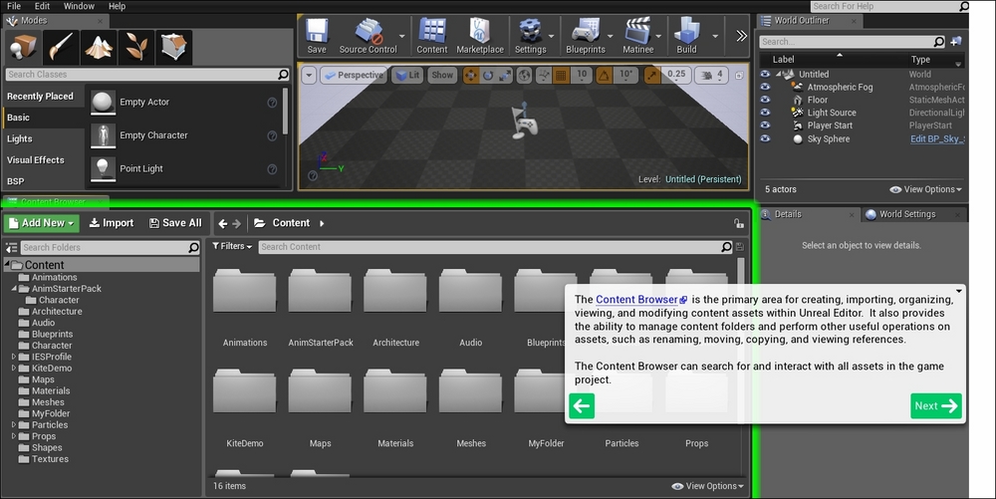Open the File menu
The height and width of the screenshot is (499, 996).
(x=13, y=6)
